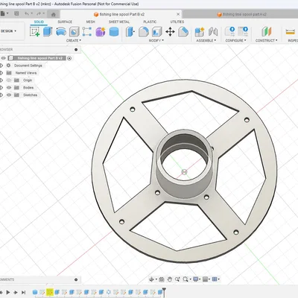298x298 pixels.
Task: Switch to the Surface tab
Action: (x=65, y=22)
